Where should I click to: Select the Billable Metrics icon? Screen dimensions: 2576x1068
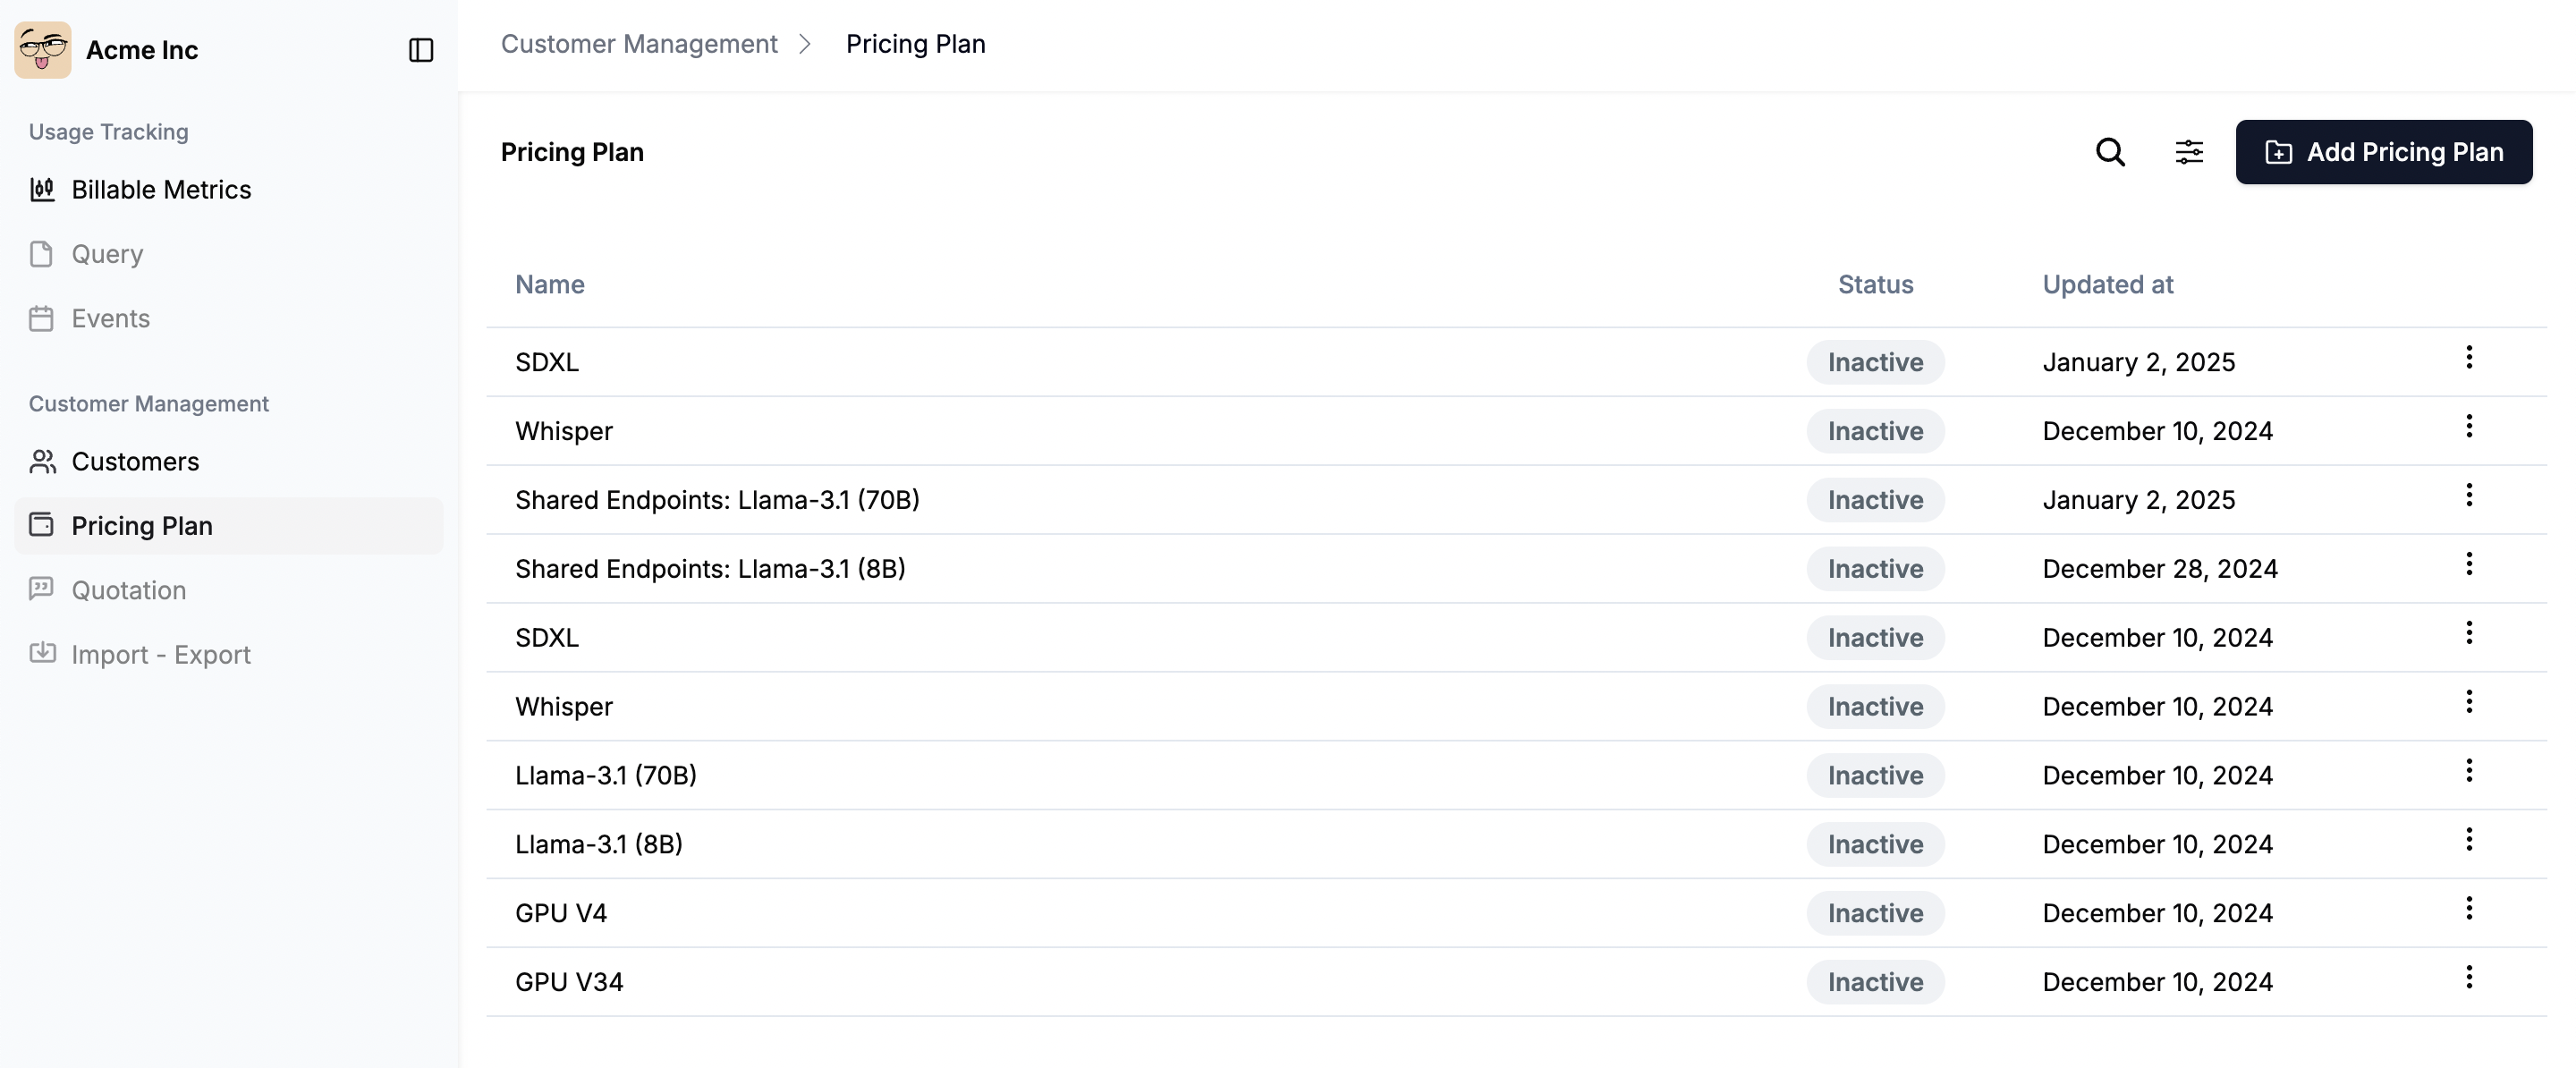(42, 189)
